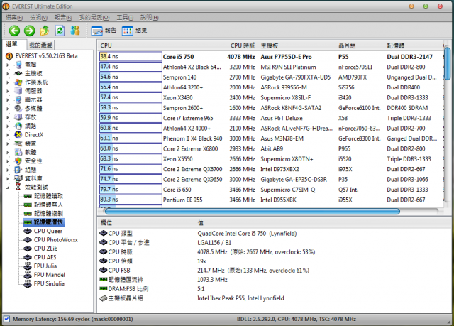The image size is (454, 326).
Task: Open the Report (報告) toolbar button
Action: coord(104,31)
